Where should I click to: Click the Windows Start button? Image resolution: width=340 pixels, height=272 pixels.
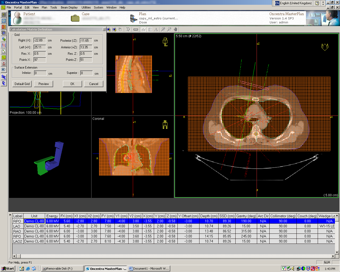[8, 269]
